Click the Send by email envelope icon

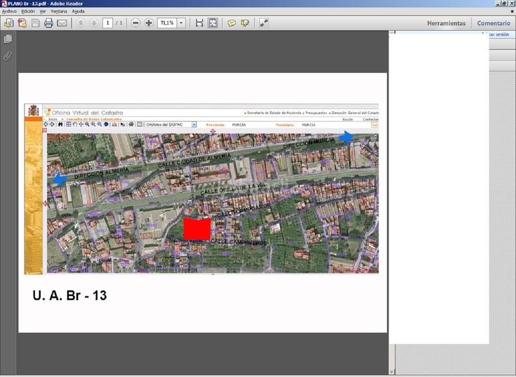pyautogui.click(x=63, y=23)
